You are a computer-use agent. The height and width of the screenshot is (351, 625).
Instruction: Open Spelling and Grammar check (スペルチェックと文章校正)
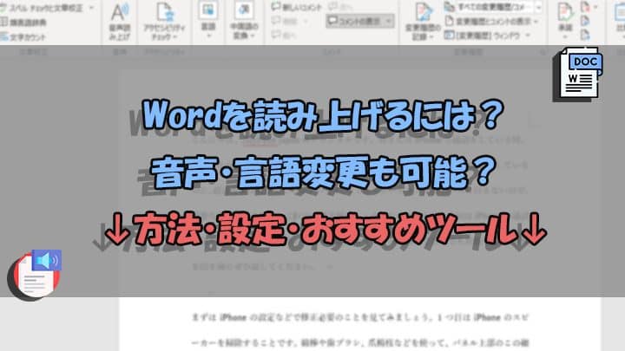coord(42,8)
